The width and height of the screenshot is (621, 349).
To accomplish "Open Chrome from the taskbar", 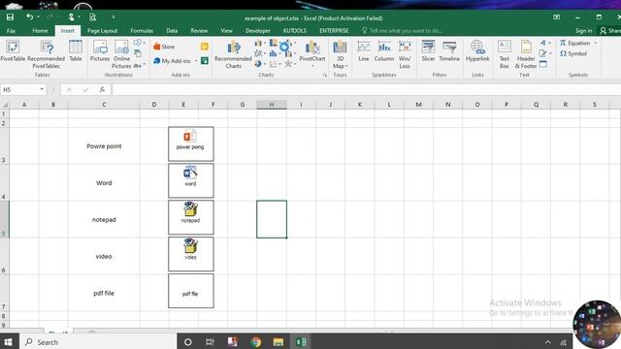I will coord(256,342).
